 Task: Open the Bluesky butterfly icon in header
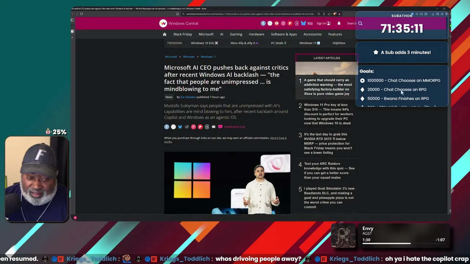(x=303, y=23)
